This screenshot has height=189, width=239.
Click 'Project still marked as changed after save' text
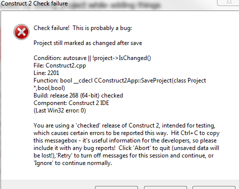(88, 43)
